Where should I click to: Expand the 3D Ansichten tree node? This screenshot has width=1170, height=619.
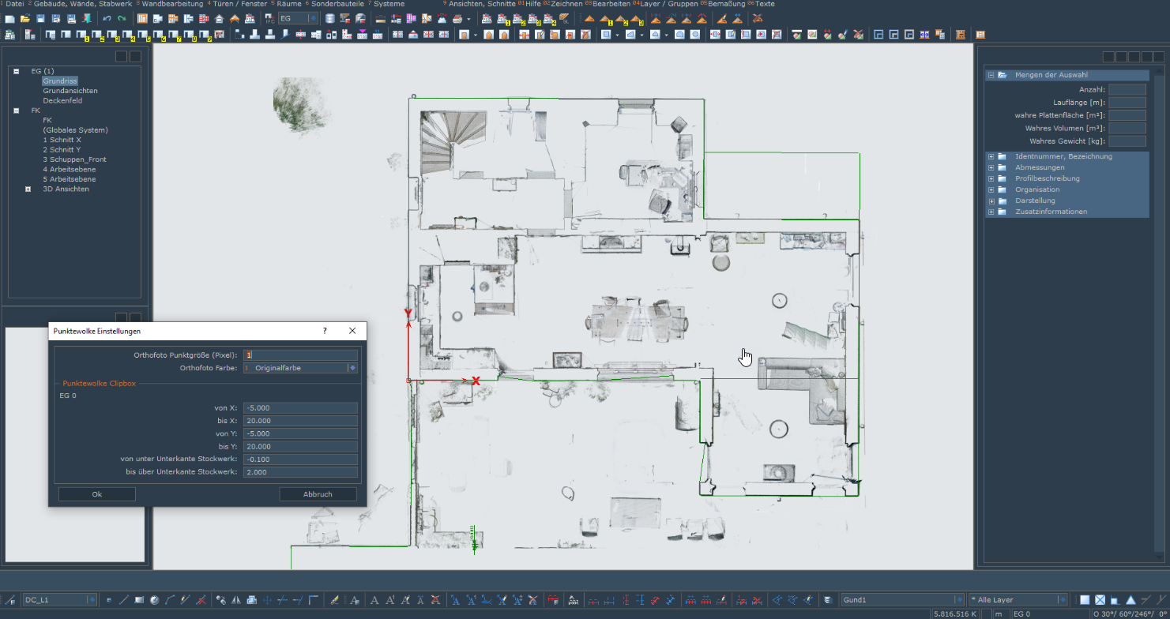tap(28, 189)
